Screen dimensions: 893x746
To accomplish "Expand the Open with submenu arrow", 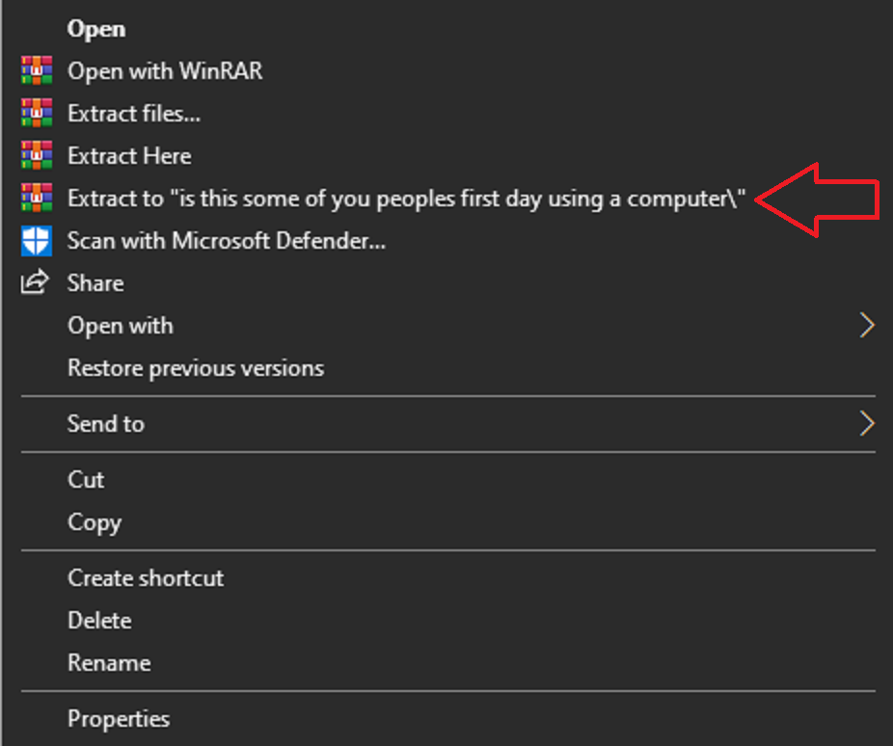I will pyautogui.click(x=866, y=326).
